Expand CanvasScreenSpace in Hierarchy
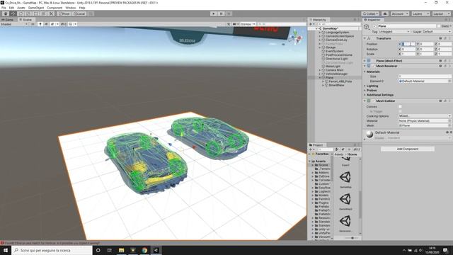 (x=320, y=36)
